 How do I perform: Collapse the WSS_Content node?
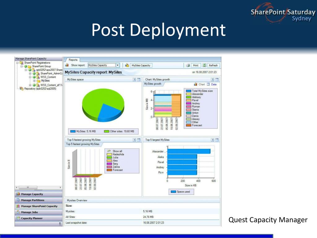[30, 77]
